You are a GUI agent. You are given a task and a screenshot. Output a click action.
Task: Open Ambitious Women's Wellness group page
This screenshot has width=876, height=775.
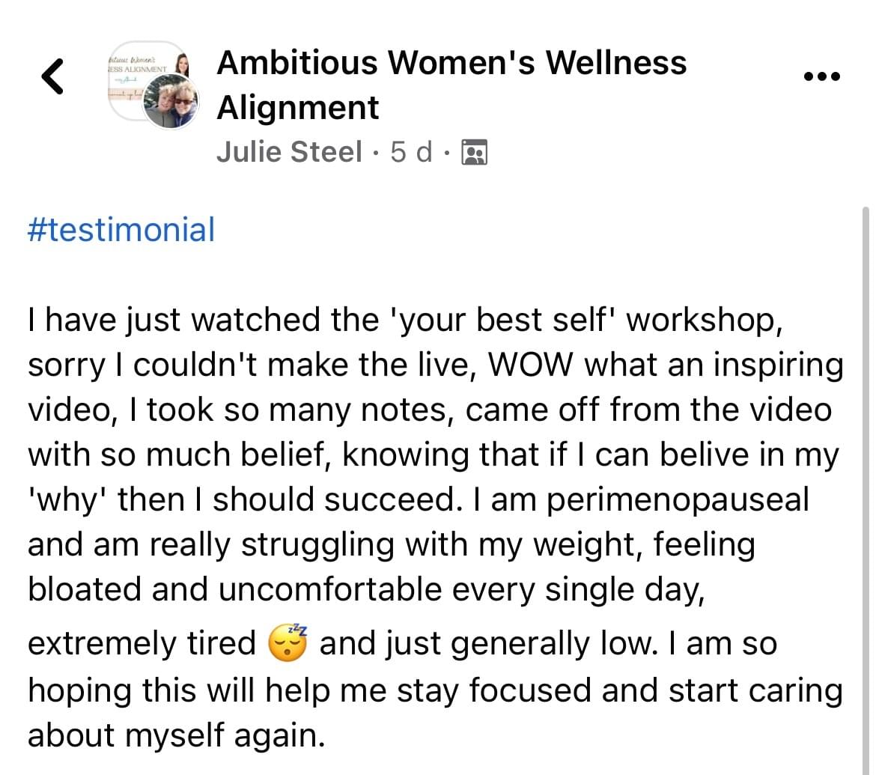[451, 85]
